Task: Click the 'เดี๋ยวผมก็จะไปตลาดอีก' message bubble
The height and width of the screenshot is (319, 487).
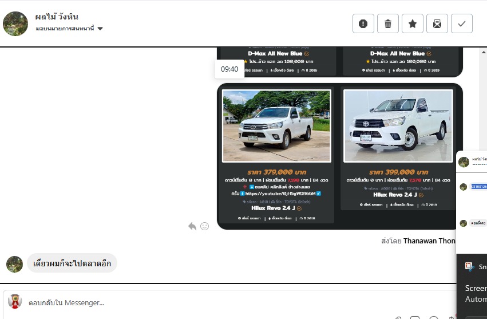Action: click(x=72, y=263)
